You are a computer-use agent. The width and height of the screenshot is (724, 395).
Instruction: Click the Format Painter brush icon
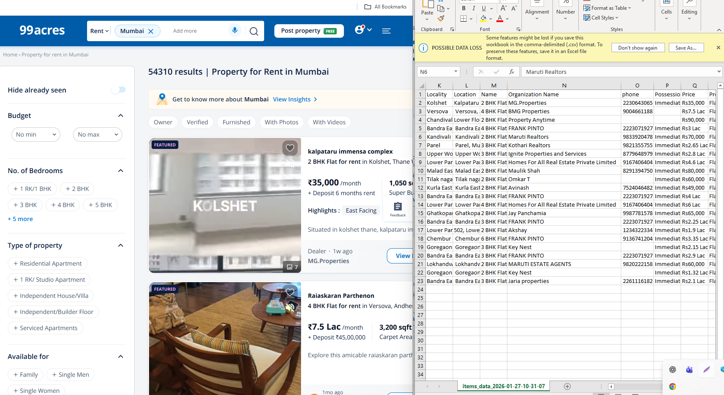pyautogui.click(x=441, y=19)
